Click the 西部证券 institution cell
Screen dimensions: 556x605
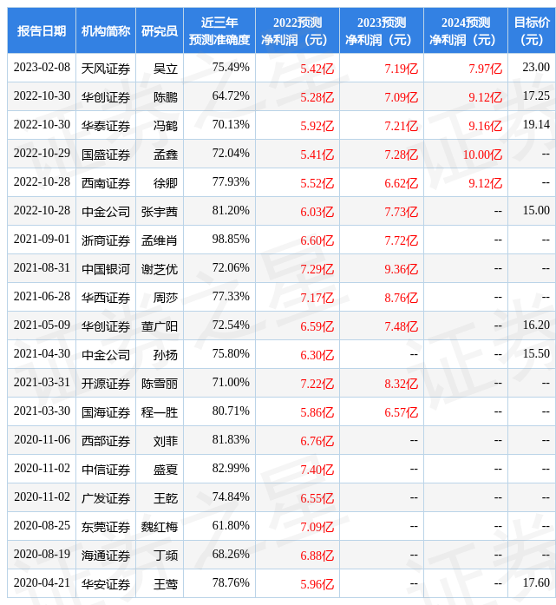point(105,441)
